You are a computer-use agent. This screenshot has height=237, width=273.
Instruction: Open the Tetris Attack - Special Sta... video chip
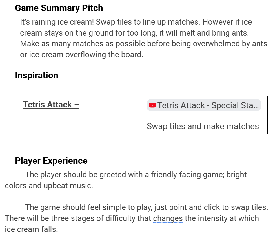pyautogui.click(x=204, y=105)
